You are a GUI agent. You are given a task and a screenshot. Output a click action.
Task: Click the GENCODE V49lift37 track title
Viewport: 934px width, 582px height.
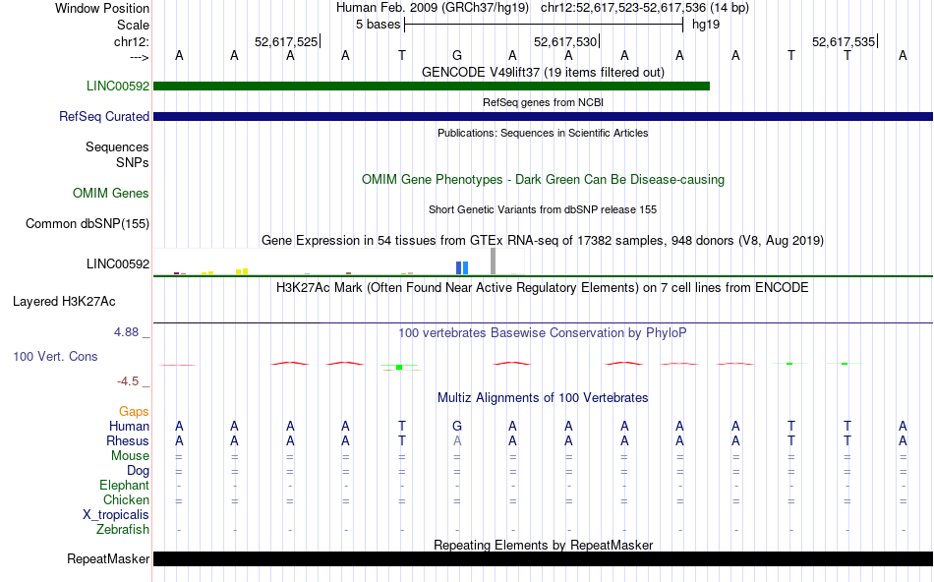point(544,72)
